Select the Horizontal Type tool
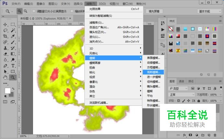 point(13,66)
